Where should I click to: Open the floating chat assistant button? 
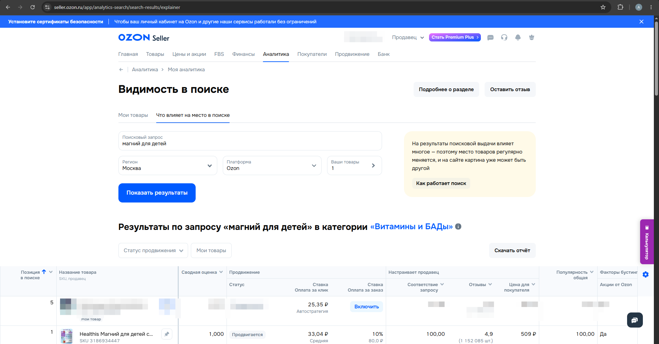pyautogui.click(x=635, y=320)
